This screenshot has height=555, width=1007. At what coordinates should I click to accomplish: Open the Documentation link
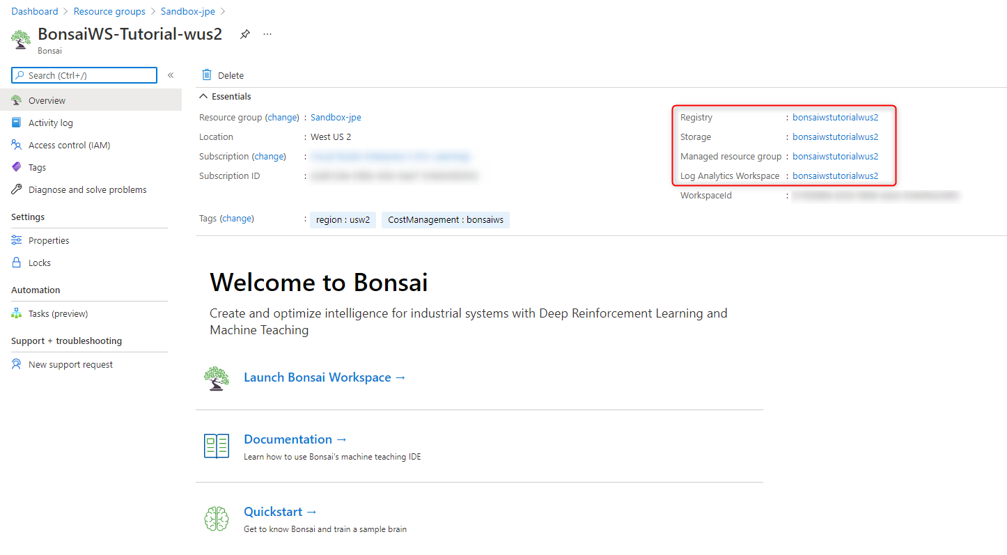click(295, 439)
